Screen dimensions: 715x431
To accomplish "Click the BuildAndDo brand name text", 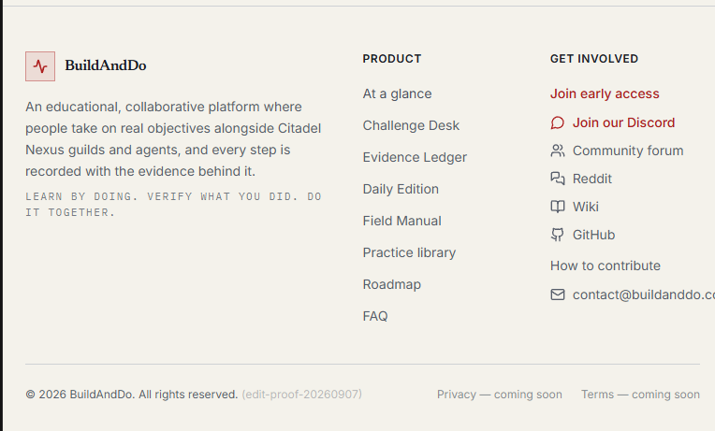I will coord(106,65).
